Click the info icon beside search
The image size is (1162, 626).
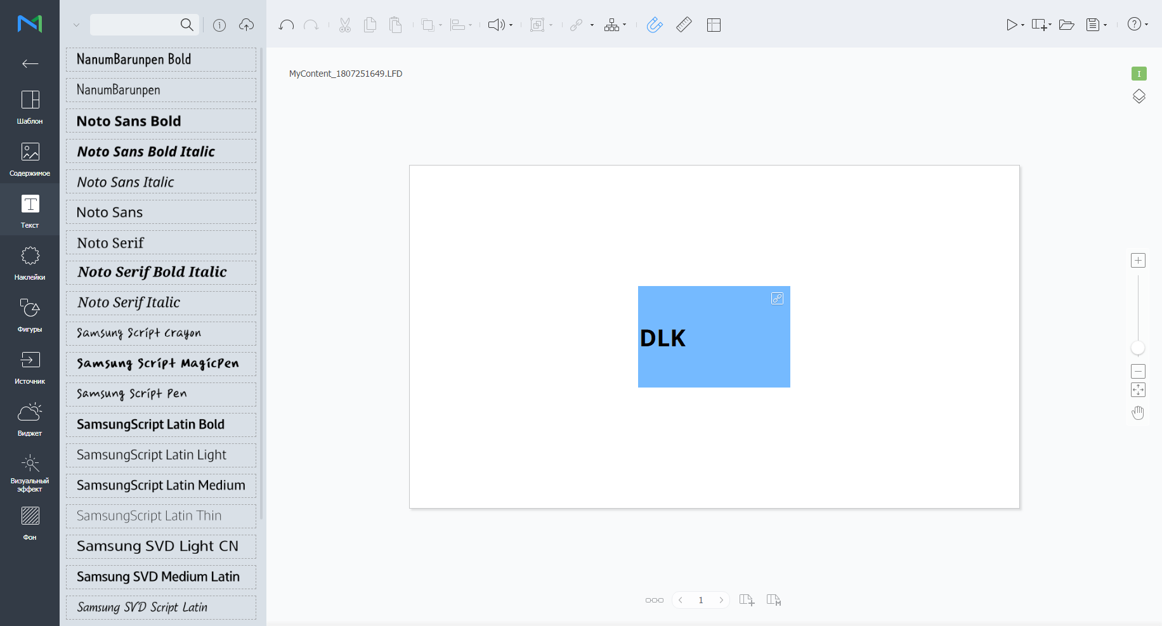pyautogui.click(x=219, y=25)
